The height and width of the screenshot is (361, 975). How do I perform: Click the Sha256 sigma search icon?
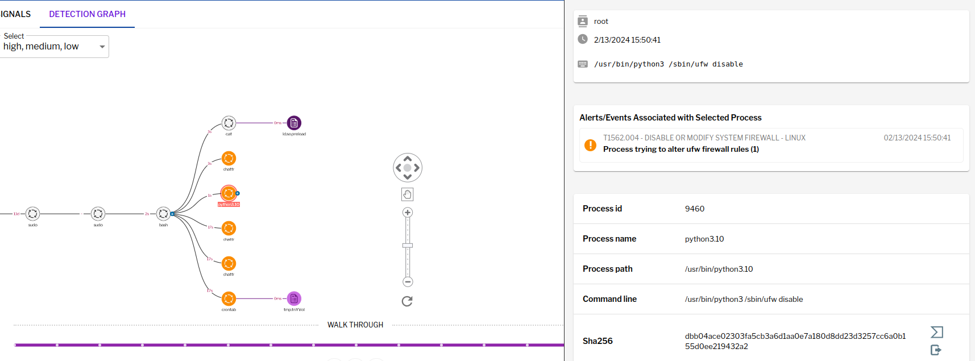[x=936, y=332]
